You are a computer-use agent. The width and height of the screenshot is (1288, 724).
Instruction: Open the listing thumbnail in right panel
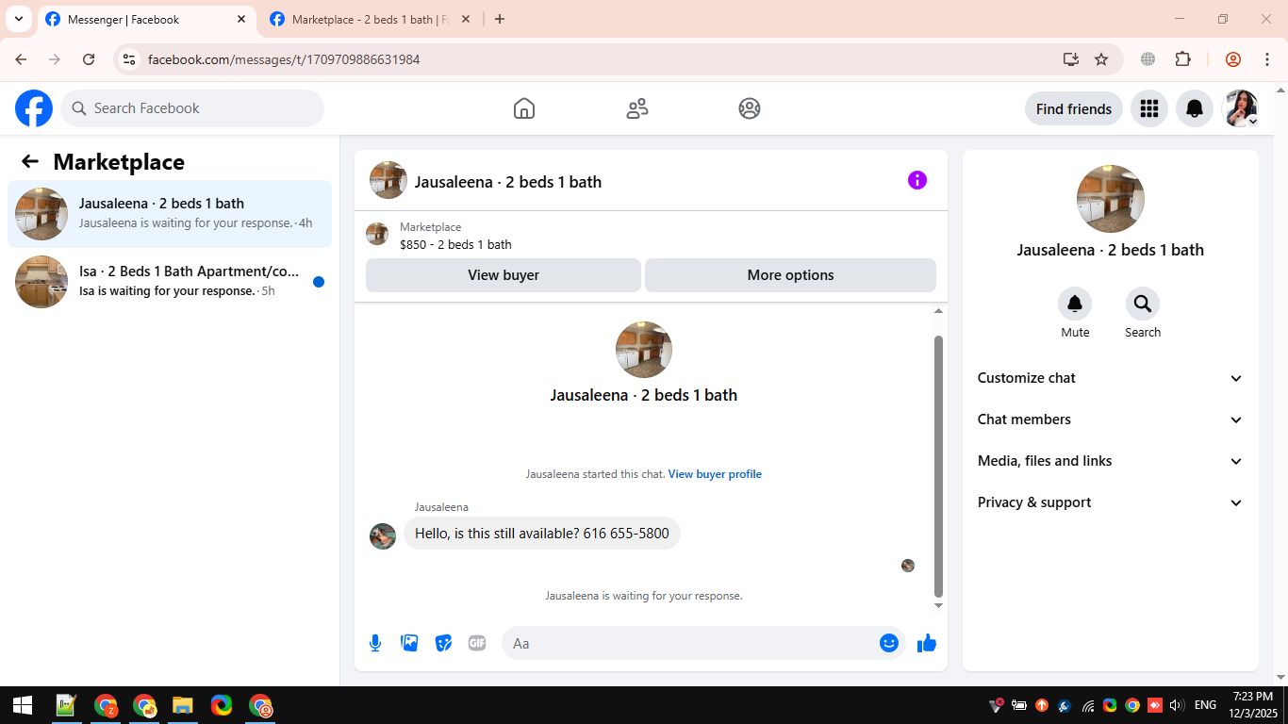tap(1111, 199)
